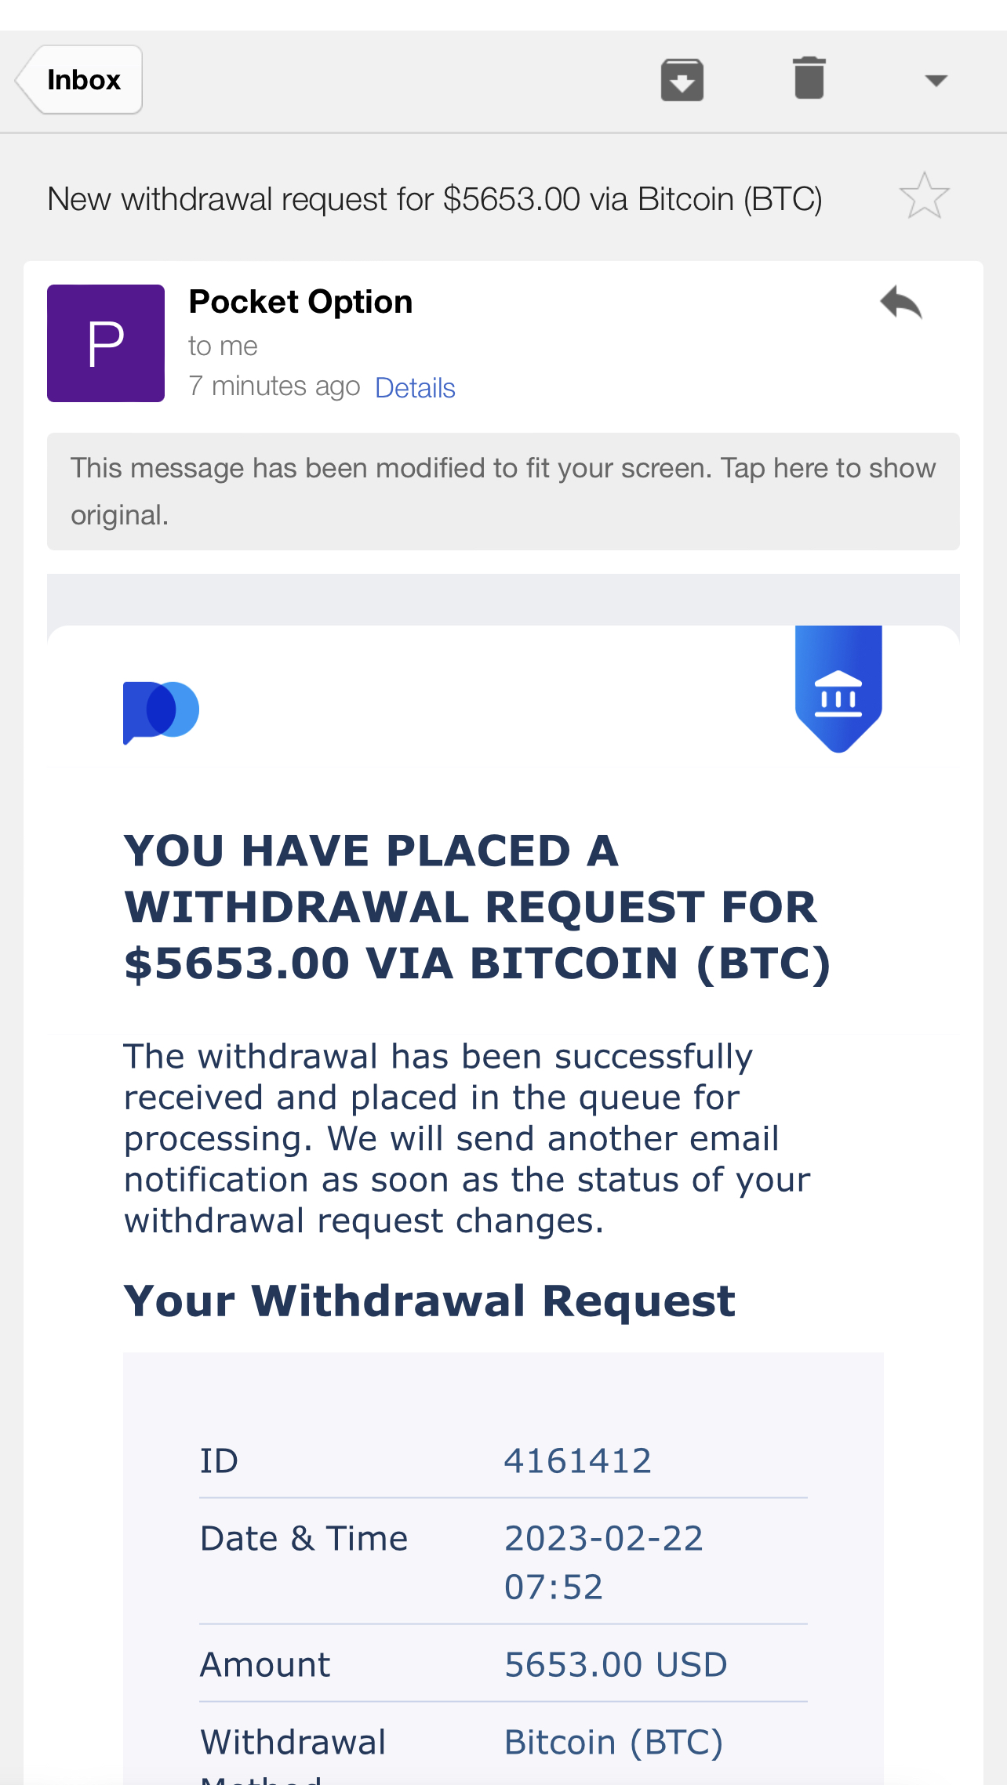Click the blue bank badge icon

(838, 688)
